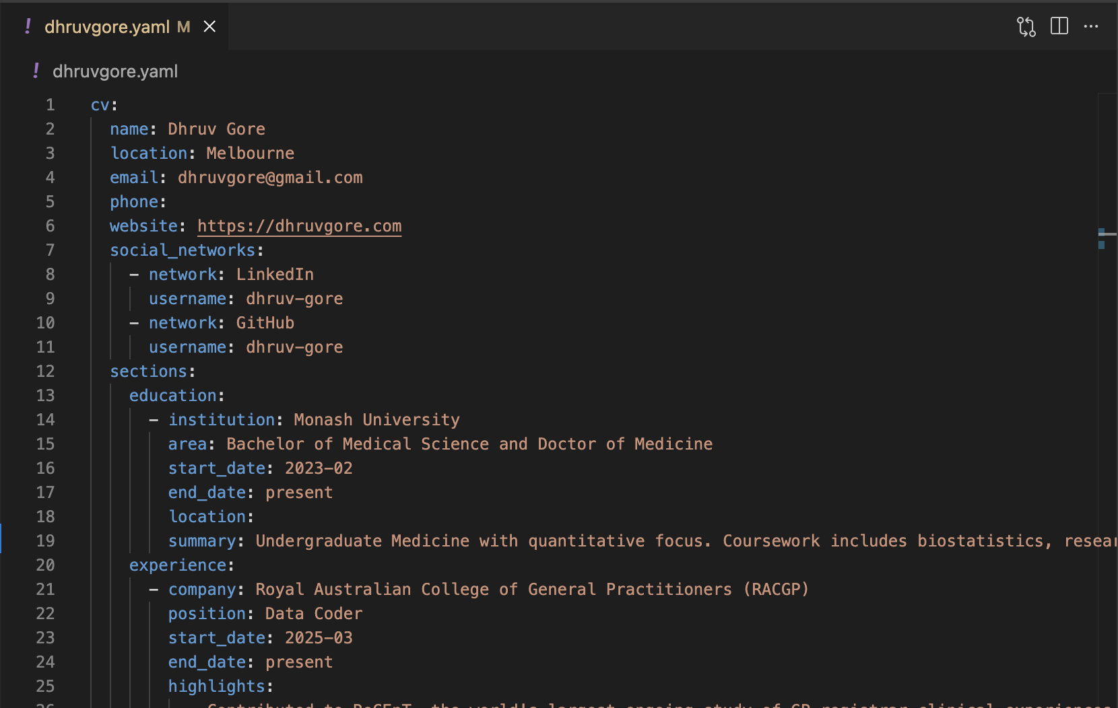Click the YAML file icon in the tab
1118x708 pixels.
tap(28, 27)
